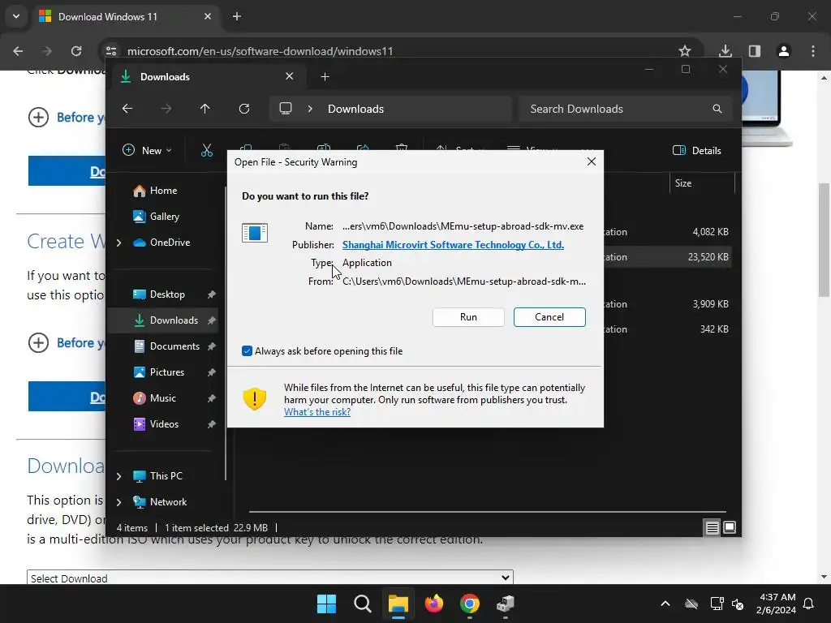Click Firefox in the taskbar
Viewport: 831px width, 623px height.
434,604
